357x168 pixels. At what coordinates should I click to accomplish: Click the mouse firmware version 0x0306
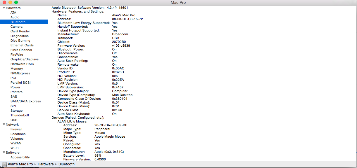[x=100, y=159]
